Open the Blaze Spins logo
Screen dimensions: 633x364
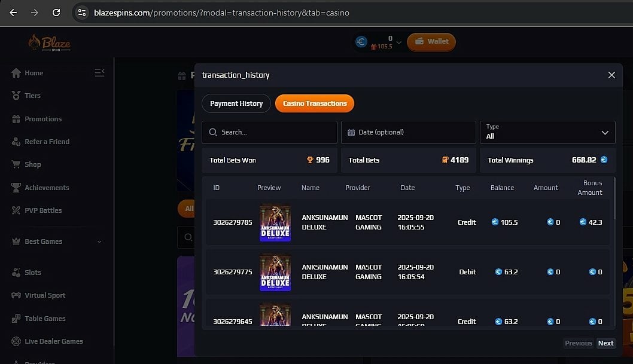pos(49,42)
